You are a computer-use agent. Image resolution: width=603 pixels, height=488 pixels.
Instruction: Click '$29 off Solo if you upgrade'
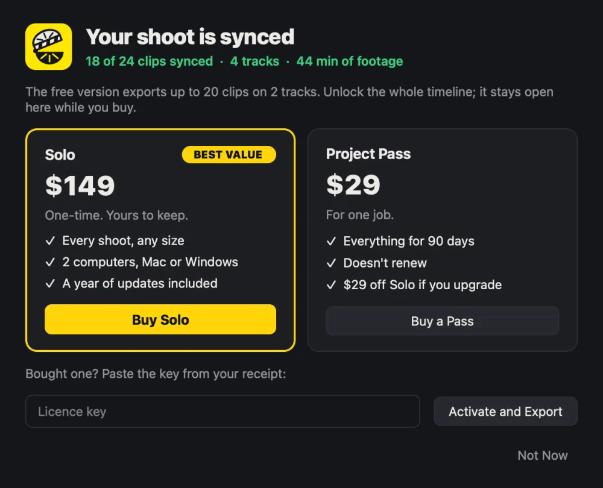tap(423, 285)
